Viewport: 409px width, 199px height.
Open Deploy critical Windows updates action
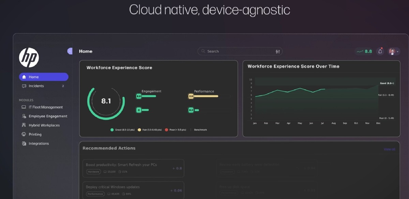coord(133,190)
